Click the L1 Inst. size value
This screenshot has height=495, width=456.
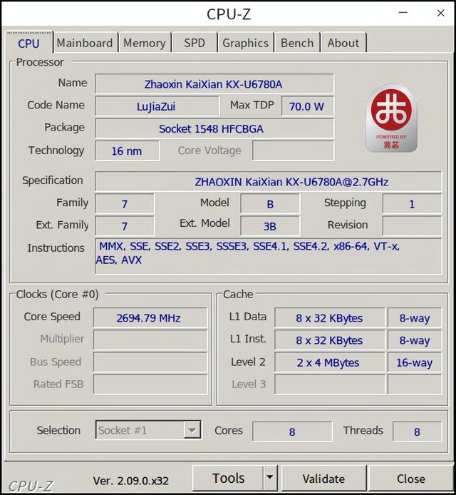330,340
